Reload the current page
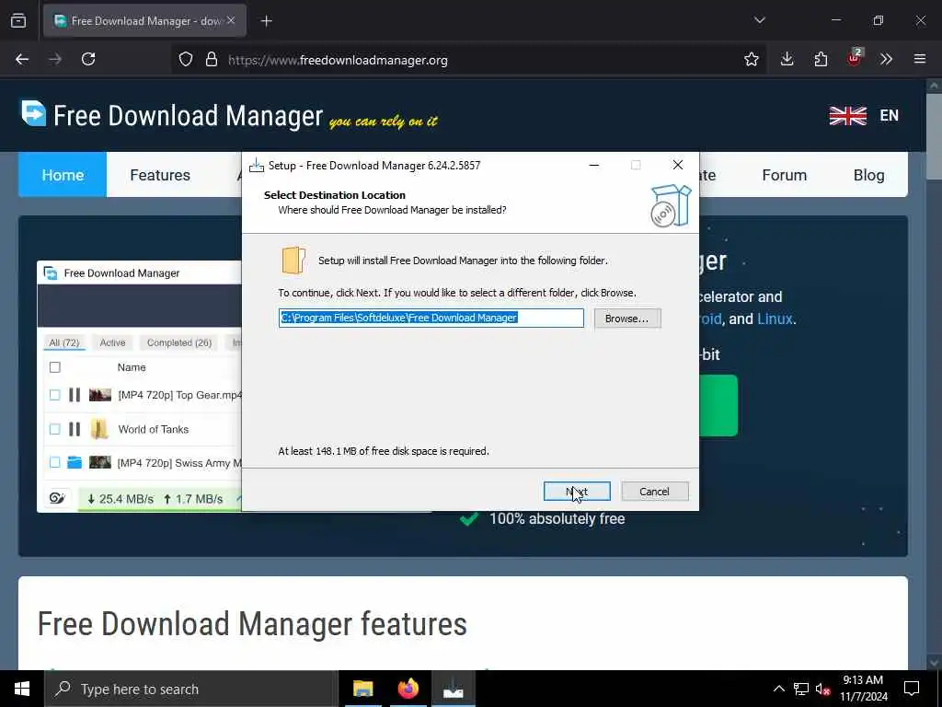The width and height of the screenshot is (942, 707). click(88, 59)
